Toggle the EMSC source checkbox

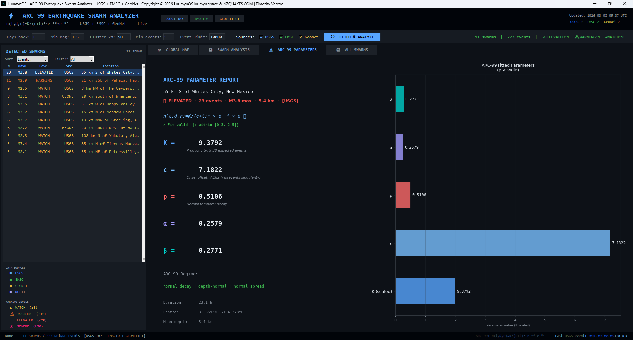281,37
